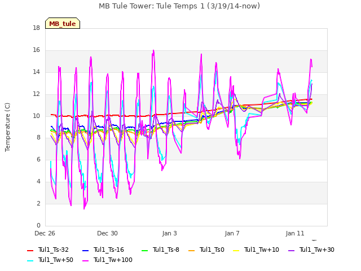Click the Jan 3 x-axis tick label
The image size is (361, 271).
170,233
